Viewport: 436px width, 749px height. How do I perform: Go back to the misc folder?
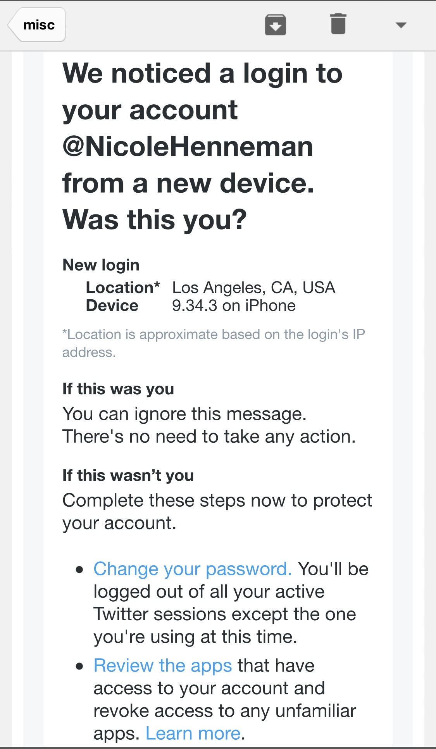(x=37, y=25)
